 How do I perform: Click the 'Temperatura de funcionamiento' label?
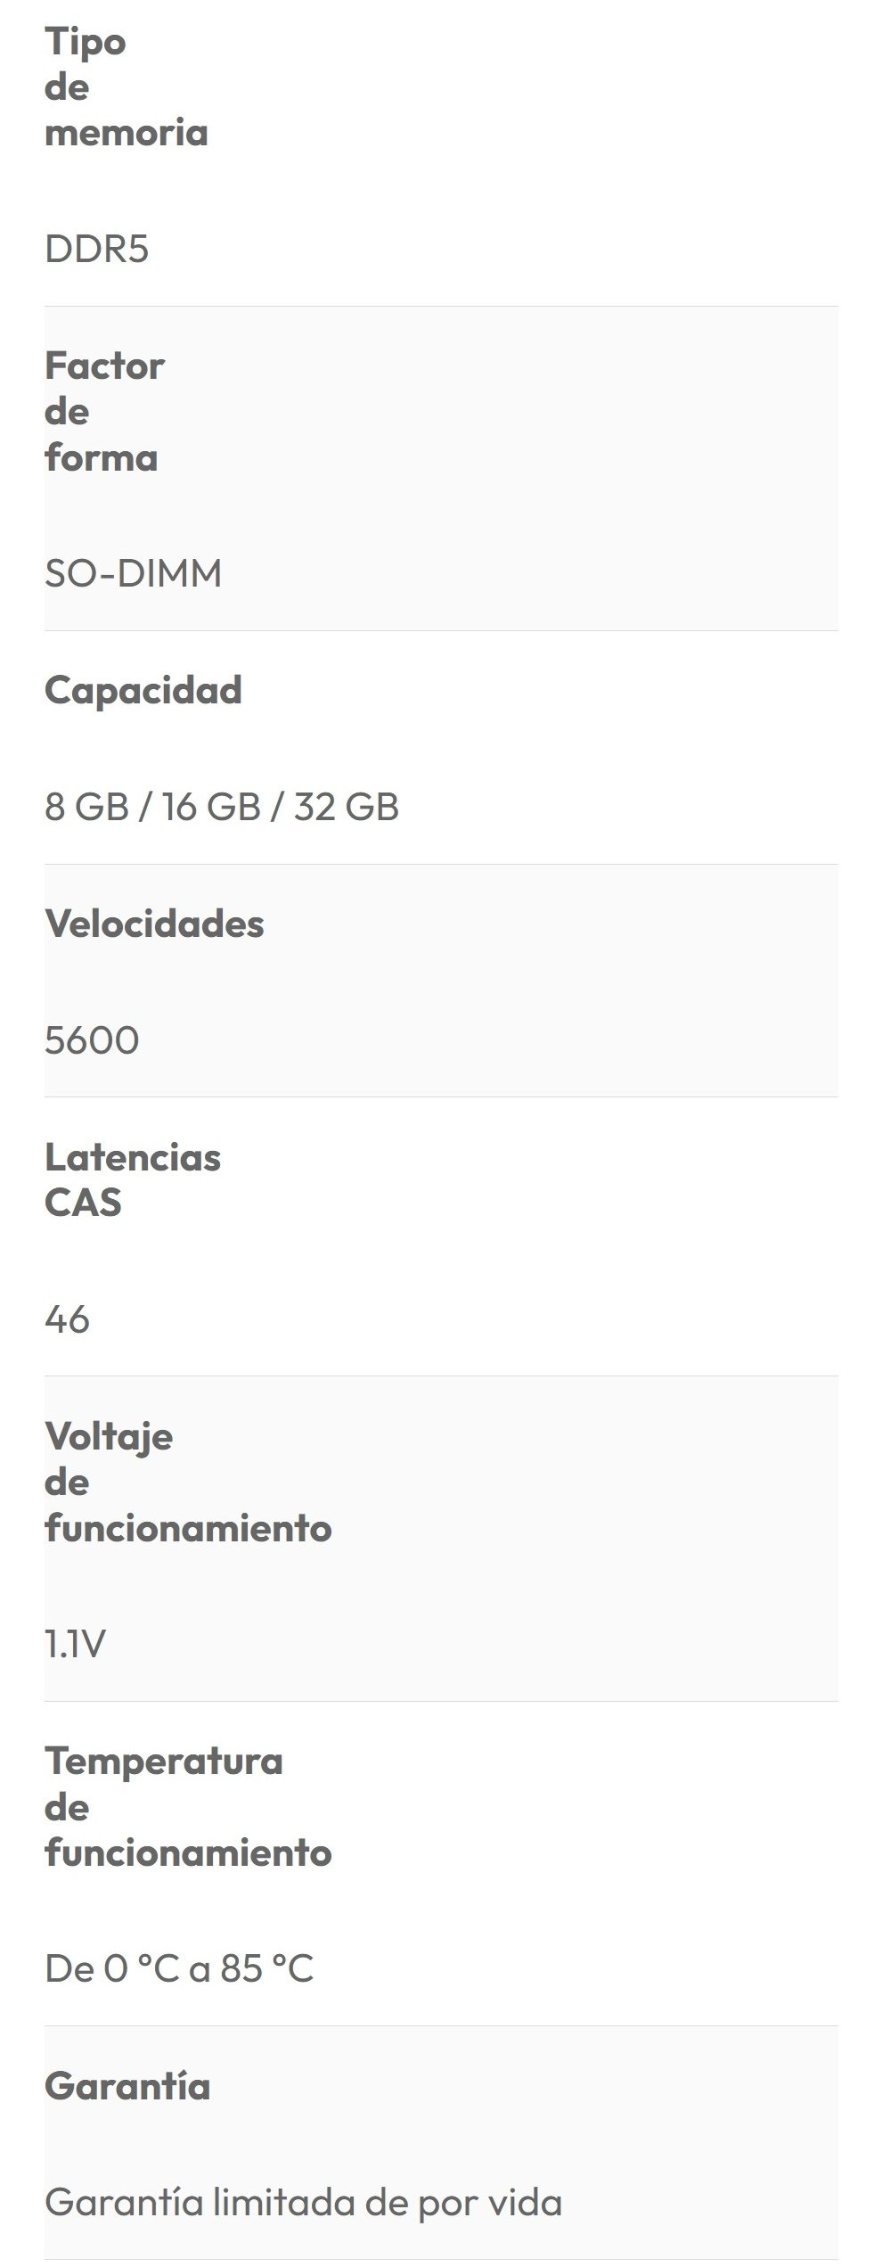click(187, 1806)
